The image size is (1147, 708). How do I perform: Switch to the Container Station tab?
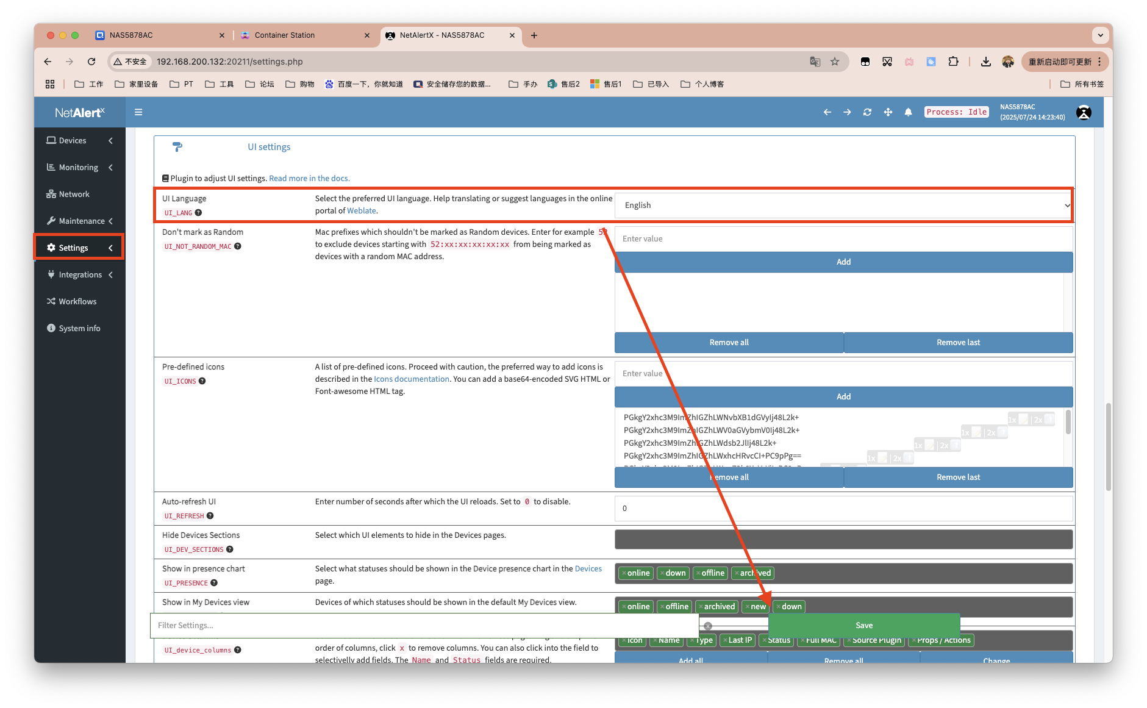tap(285, 35)
